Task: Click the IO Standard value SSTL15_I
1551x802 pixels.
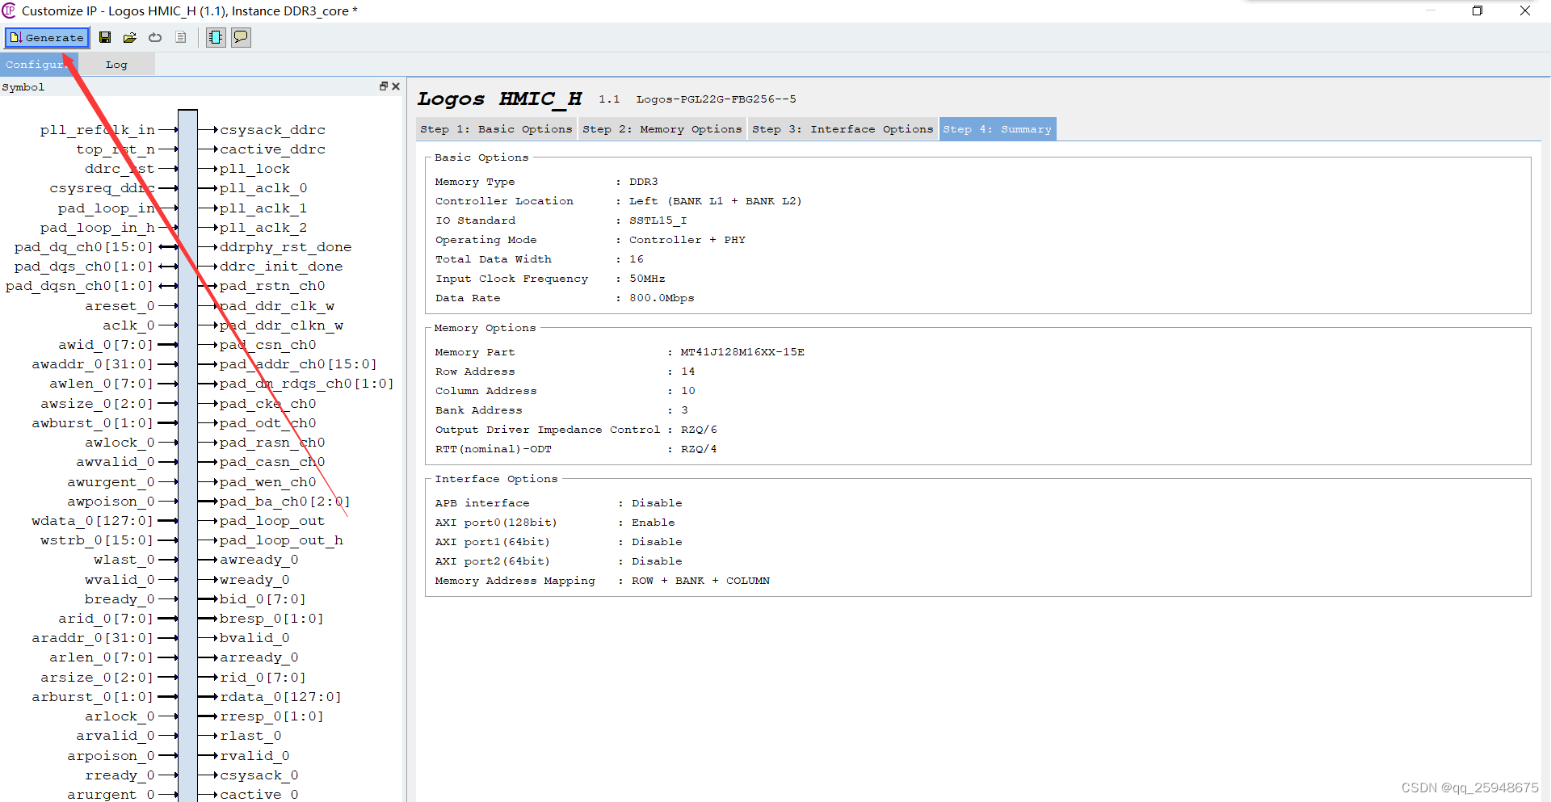Action: (658, 220)
